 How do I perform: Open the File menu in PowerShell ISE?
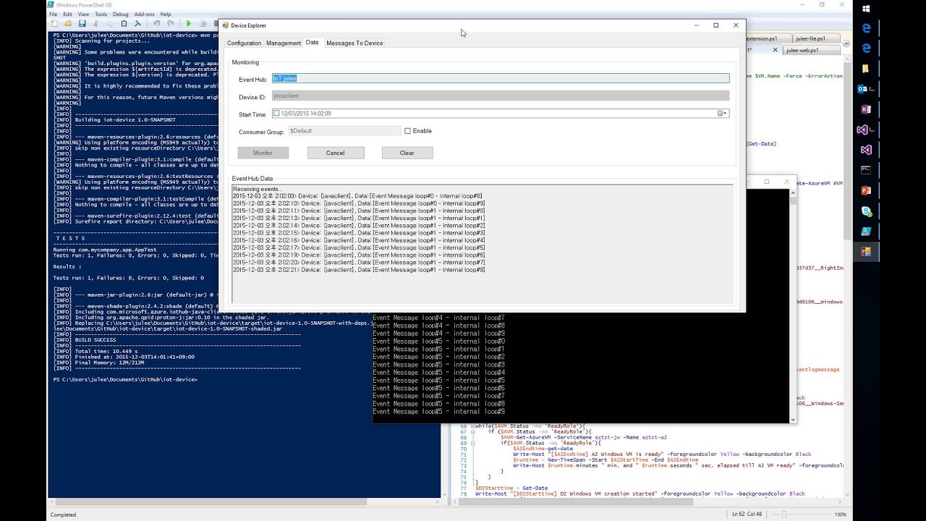[53, 14]
